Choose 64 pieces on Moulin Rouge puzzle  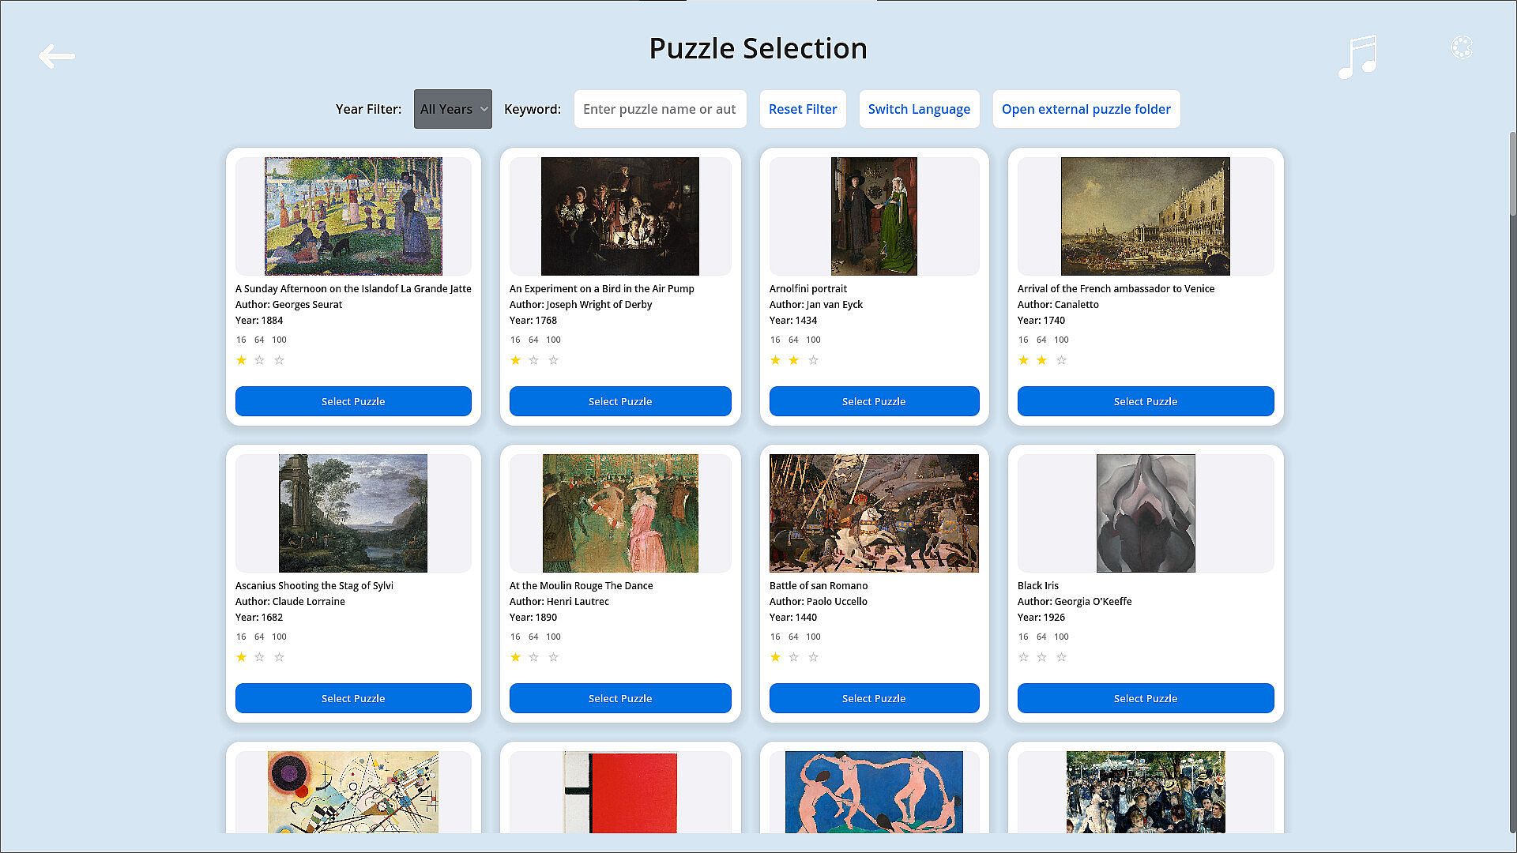click(x=533, y=637)
